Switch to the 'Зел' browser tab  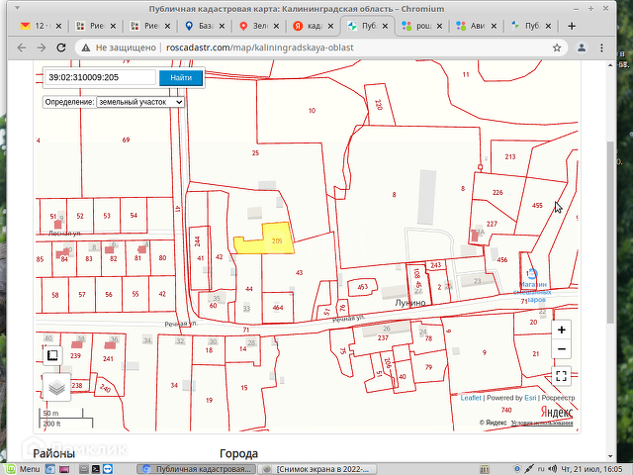(x=257, y=25)
